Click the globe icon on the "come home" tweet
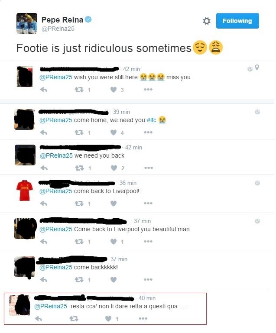 257,112
